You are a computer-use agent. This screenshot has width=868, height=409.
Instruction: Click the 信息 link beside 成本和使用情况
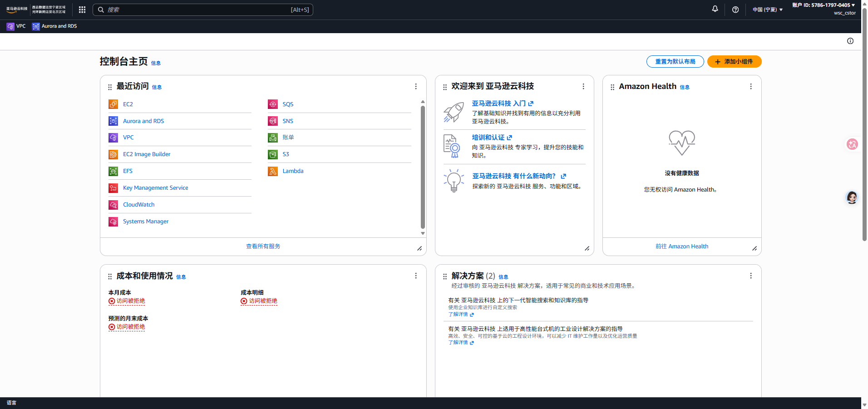[181, 277]
